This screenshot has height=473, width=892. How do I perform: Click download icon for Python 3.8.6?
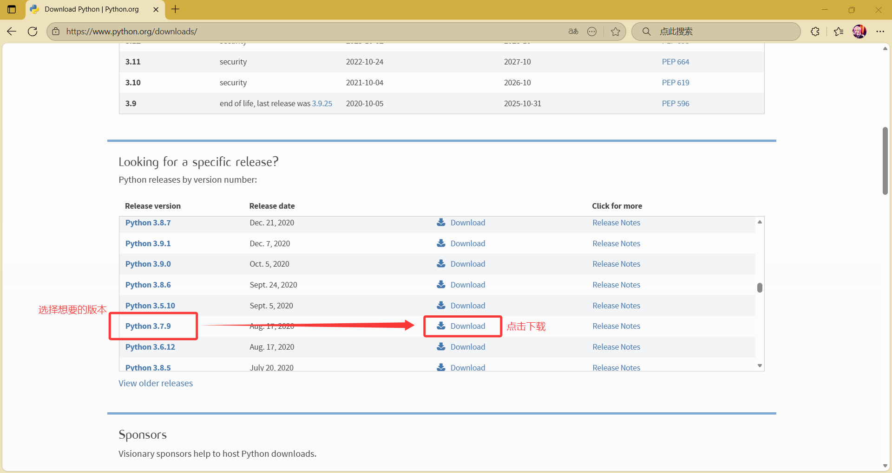[x=441, y=284]
